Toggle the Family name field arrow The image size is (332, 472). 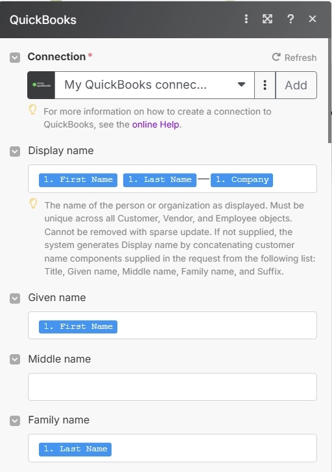point(15,420)
